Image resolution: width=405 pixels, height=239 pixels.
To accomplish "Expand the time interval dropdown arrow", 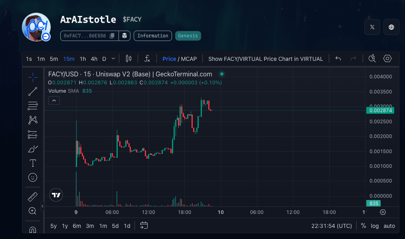I will point(113,59).
